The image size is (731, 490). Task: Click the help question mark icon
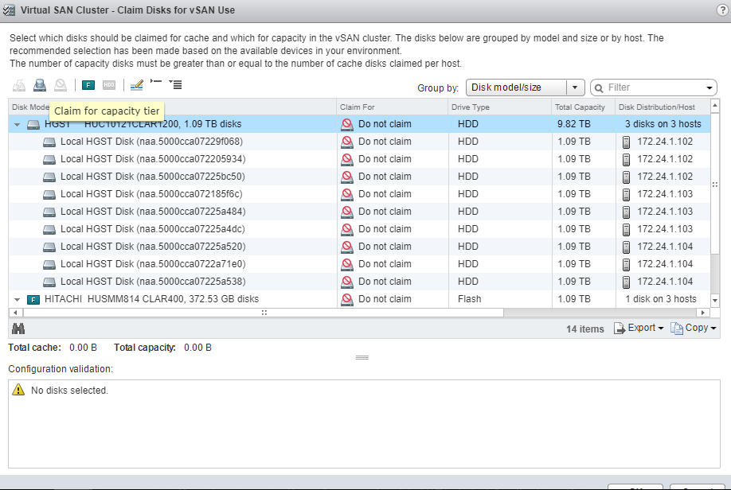tap(722, 10)
